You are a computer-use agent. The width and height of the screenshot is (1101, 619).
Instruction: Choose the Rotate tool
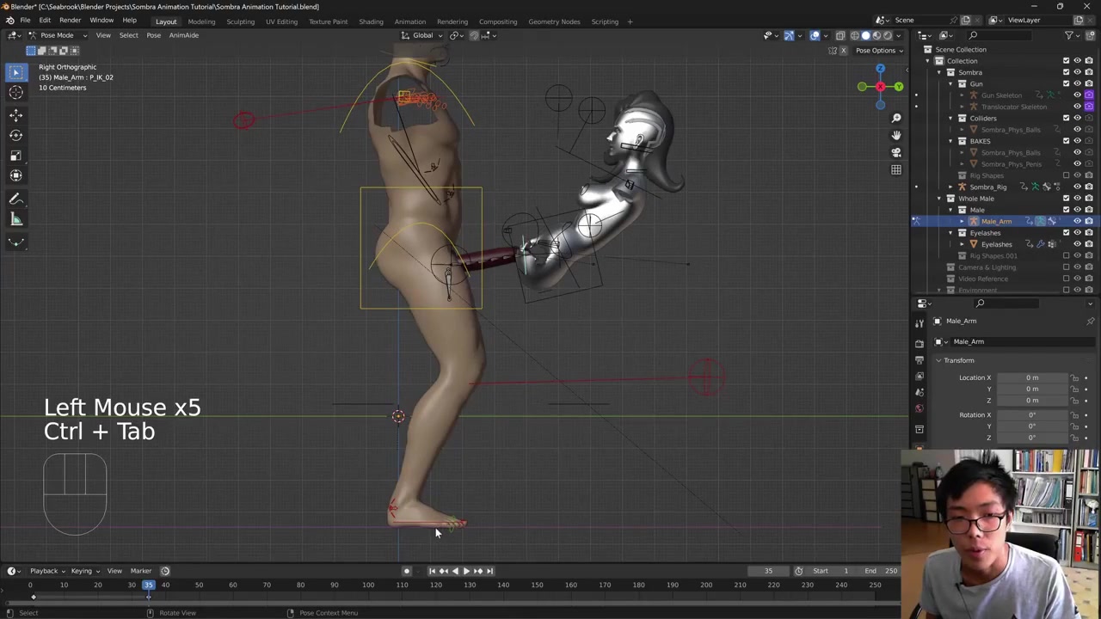click(x=15, y=135)
